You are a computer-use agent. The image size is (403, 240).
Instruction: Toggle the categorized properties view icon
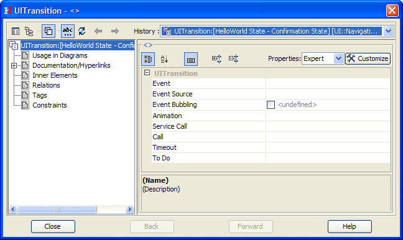coord(148,59)
